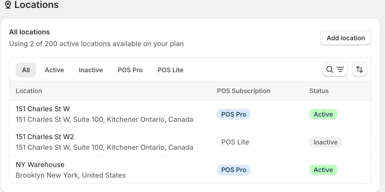Open the NY Warehouse location
The width and height of the screenshot is (385, 192).
40,165
